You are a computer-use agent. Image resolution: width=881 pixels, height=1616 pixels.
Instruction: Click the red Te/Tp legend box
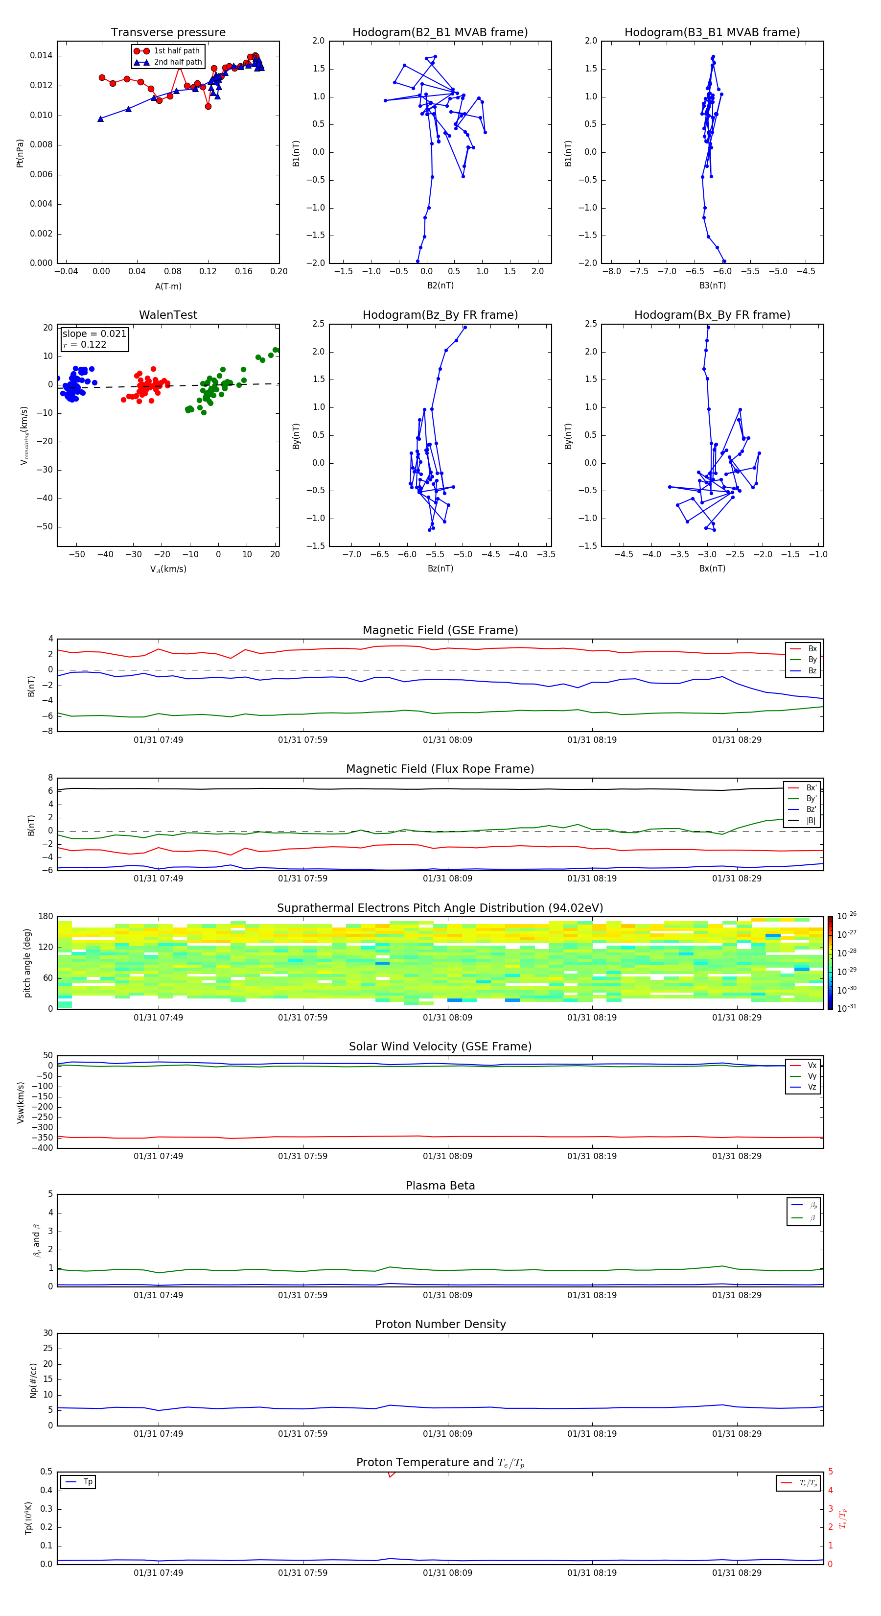[x=798, y=1483]
